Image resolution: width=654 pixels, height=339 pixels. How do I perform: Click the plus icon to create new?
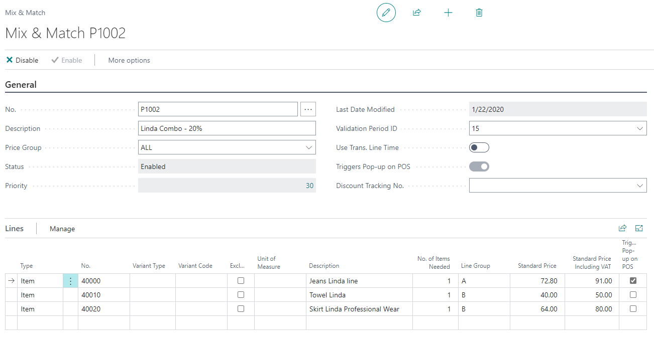click(x=448, y=13)
